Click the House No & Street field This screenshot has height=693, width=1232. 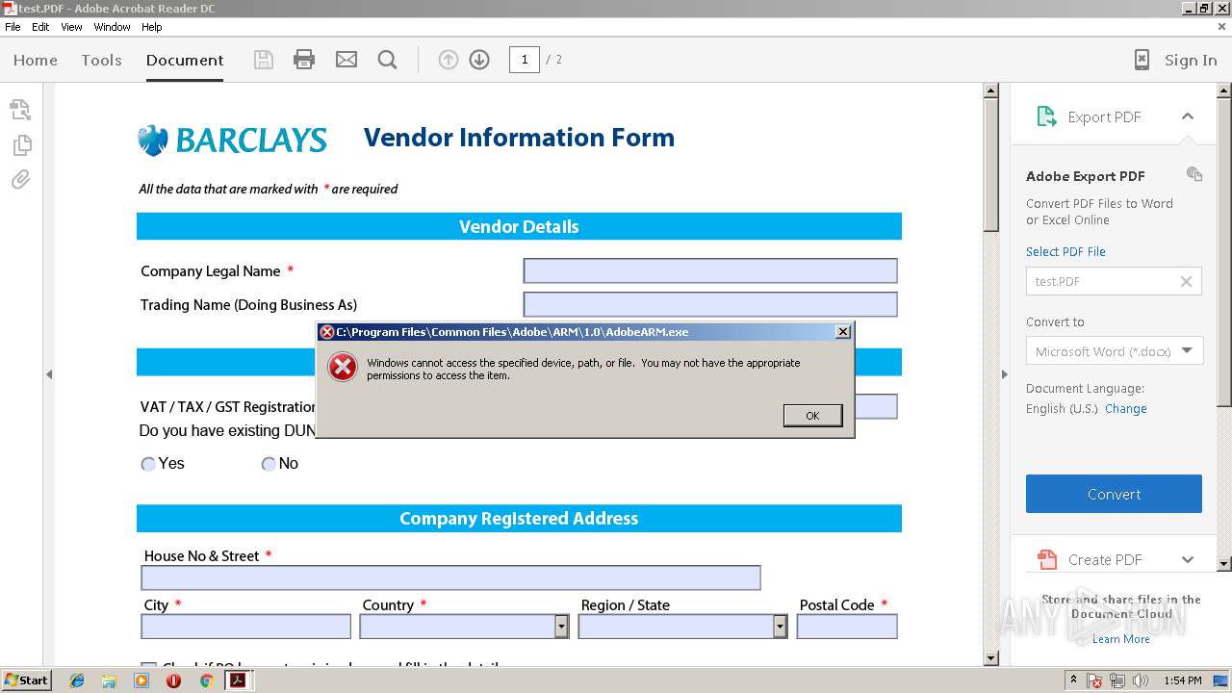coord(450,577)
